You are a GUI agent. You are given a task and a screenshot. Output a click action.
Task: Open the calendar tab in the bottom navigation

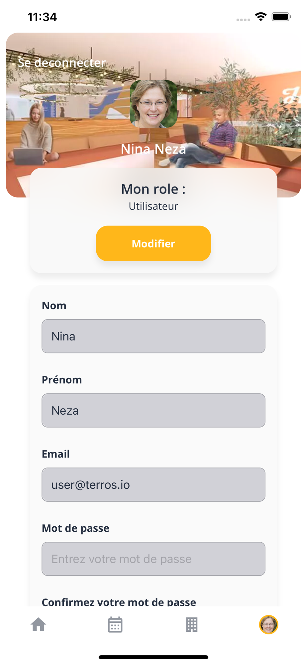115,624
